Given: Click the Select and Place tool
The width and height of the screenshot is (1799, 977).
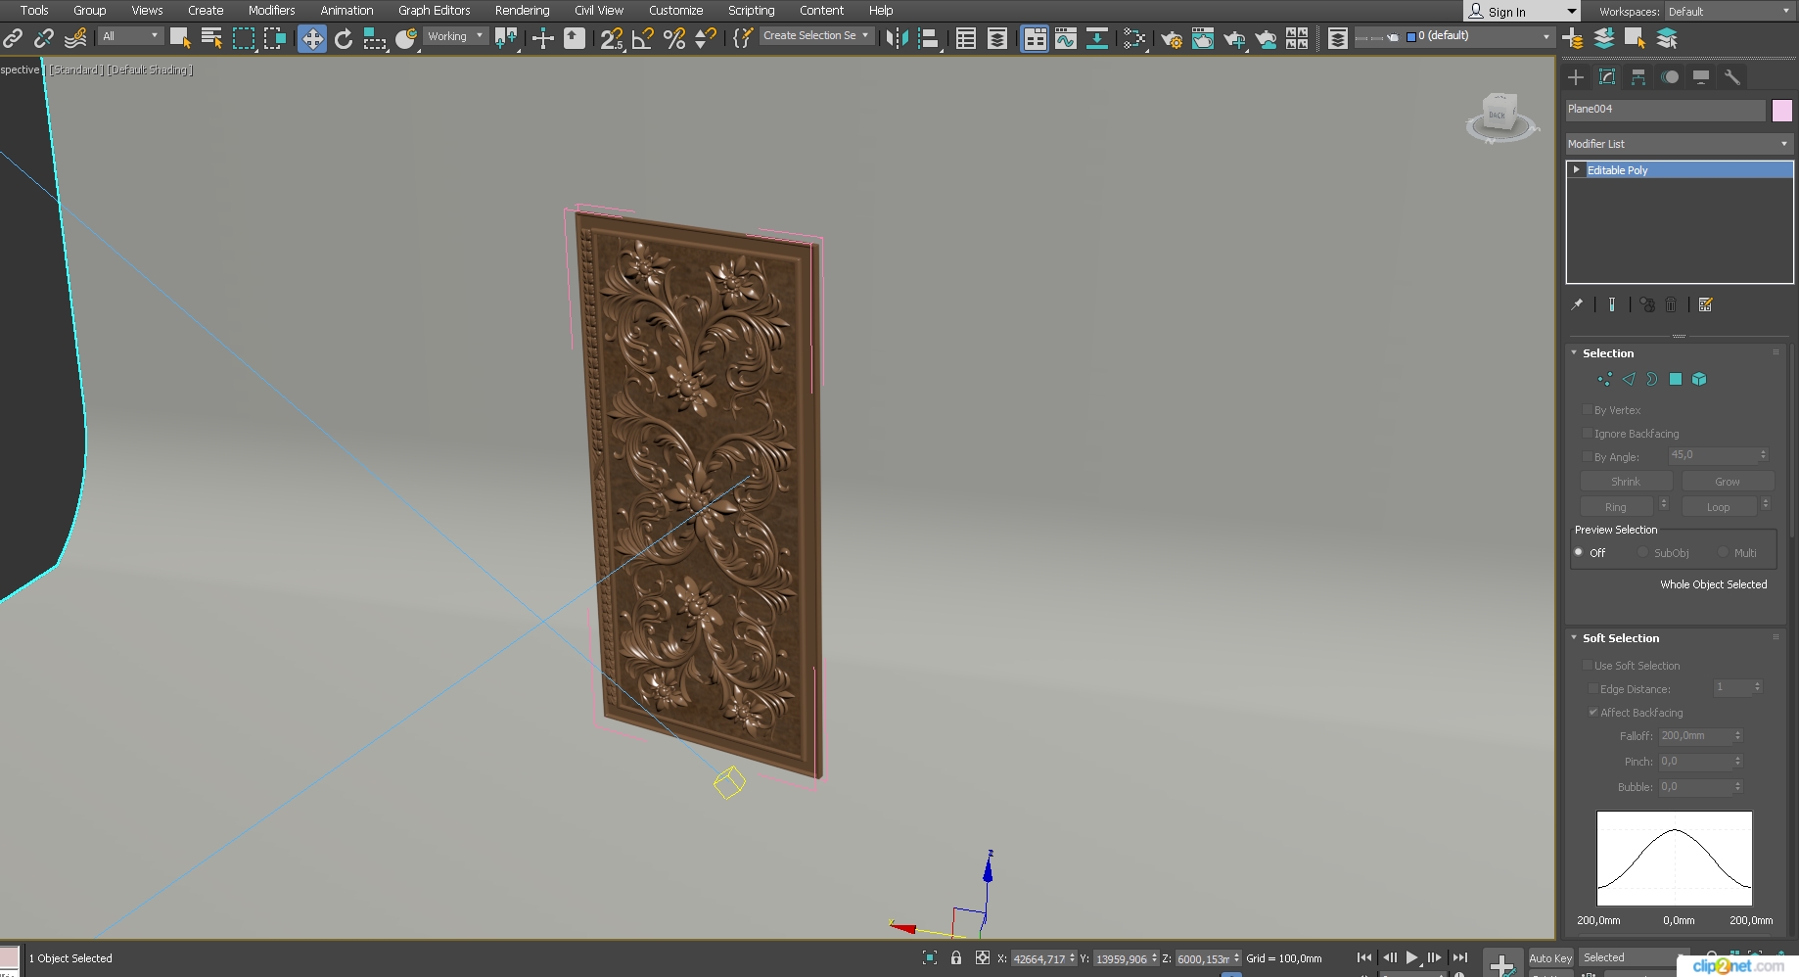Looking at the screenshot, I should [406, 38].
